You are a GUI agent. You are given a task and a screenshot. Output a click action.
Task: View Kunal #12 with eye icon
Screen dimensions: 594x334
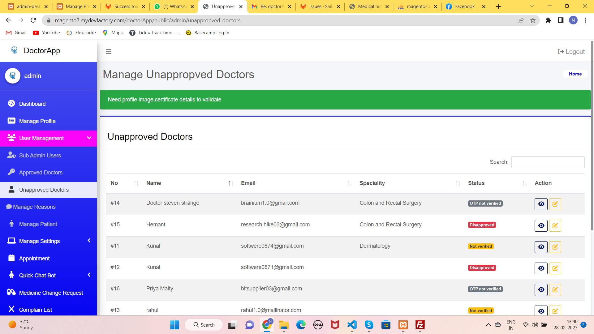541,268
